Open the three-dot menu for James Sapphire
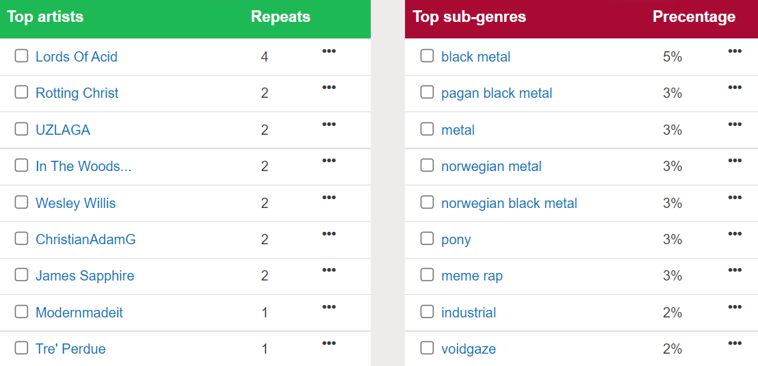This screenshot has height=366, width=758. point(328,270)
